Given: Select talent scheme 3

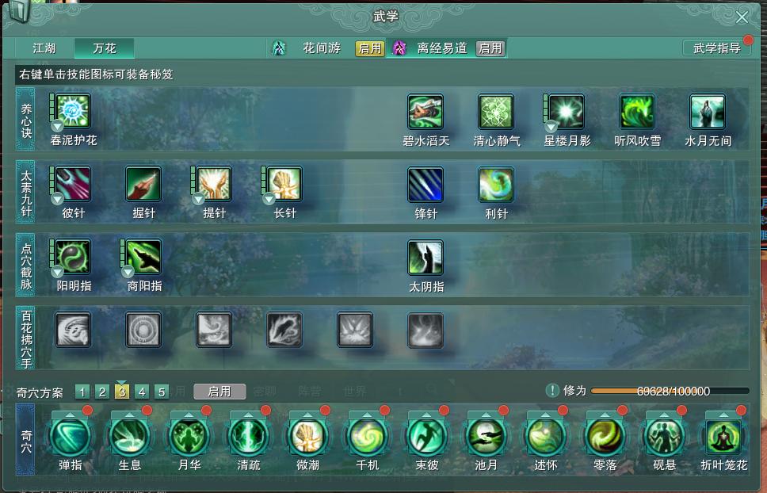Looking at the screenshot, I should (122, 392).
